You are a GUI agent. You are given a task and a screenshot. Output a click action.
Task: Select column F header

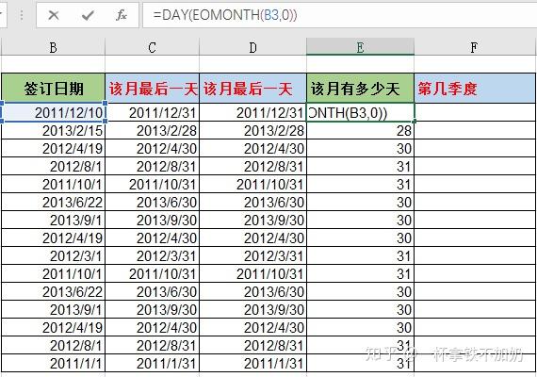point(474,47)
